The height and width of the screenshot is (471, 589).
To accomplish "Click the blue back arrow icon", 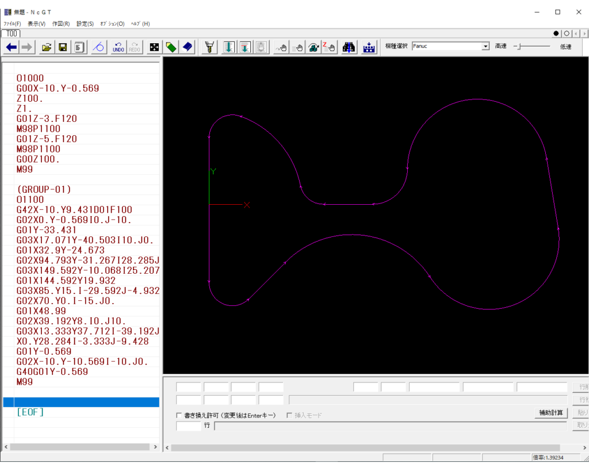I will coord(12,47).
